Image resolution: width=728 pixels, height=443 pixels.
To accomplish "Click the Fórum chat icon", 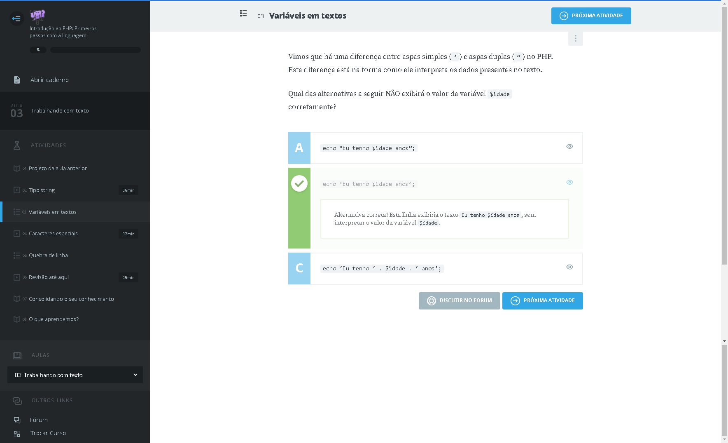I will click(17, 420).
